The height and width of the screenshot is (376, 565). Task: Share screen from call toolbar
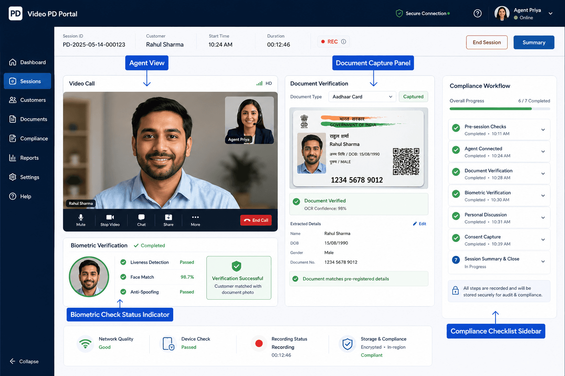click(x=168, y=220)
